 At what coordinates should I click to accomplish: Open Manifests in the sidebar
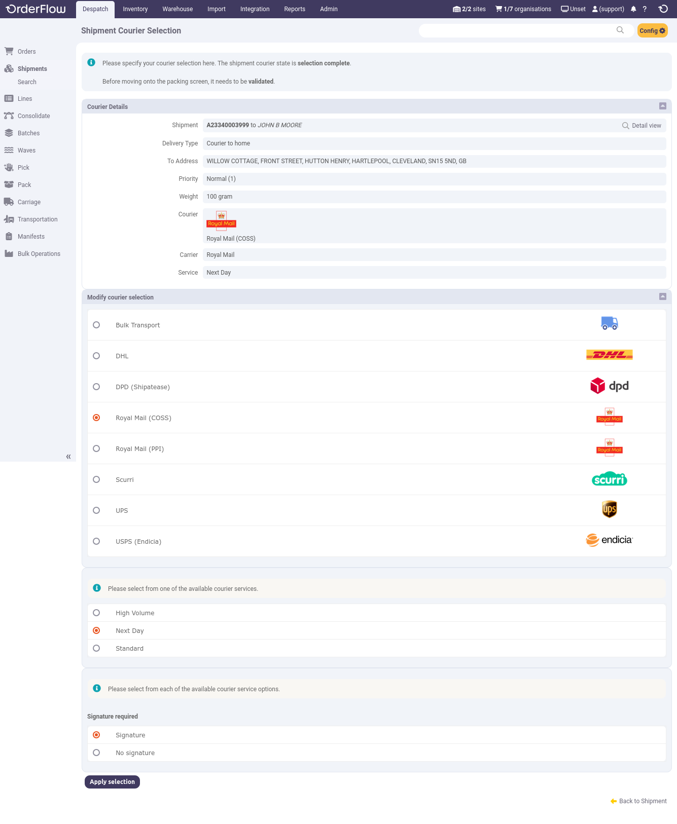point(31,237)
